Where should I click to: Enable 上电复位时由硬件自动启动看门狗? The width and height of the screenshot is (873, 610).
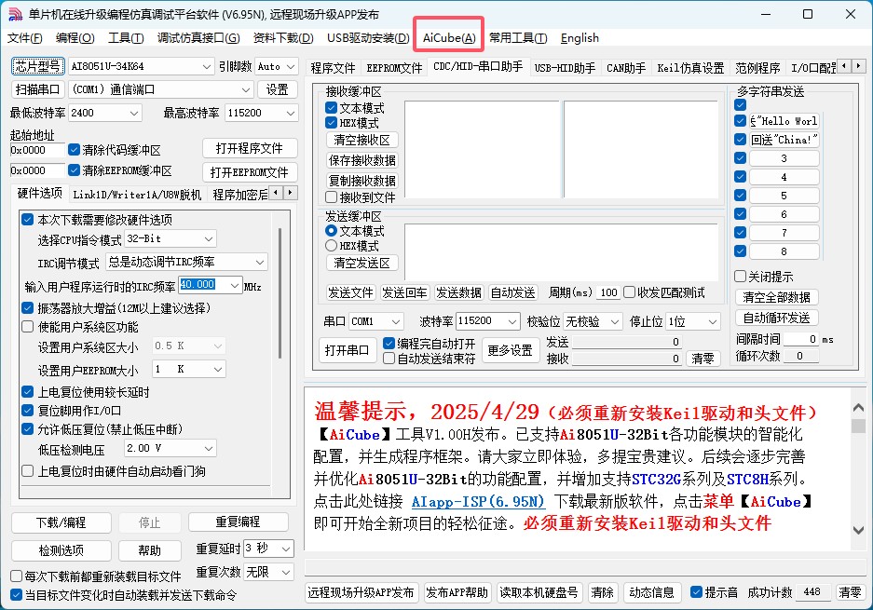(28, 471)
